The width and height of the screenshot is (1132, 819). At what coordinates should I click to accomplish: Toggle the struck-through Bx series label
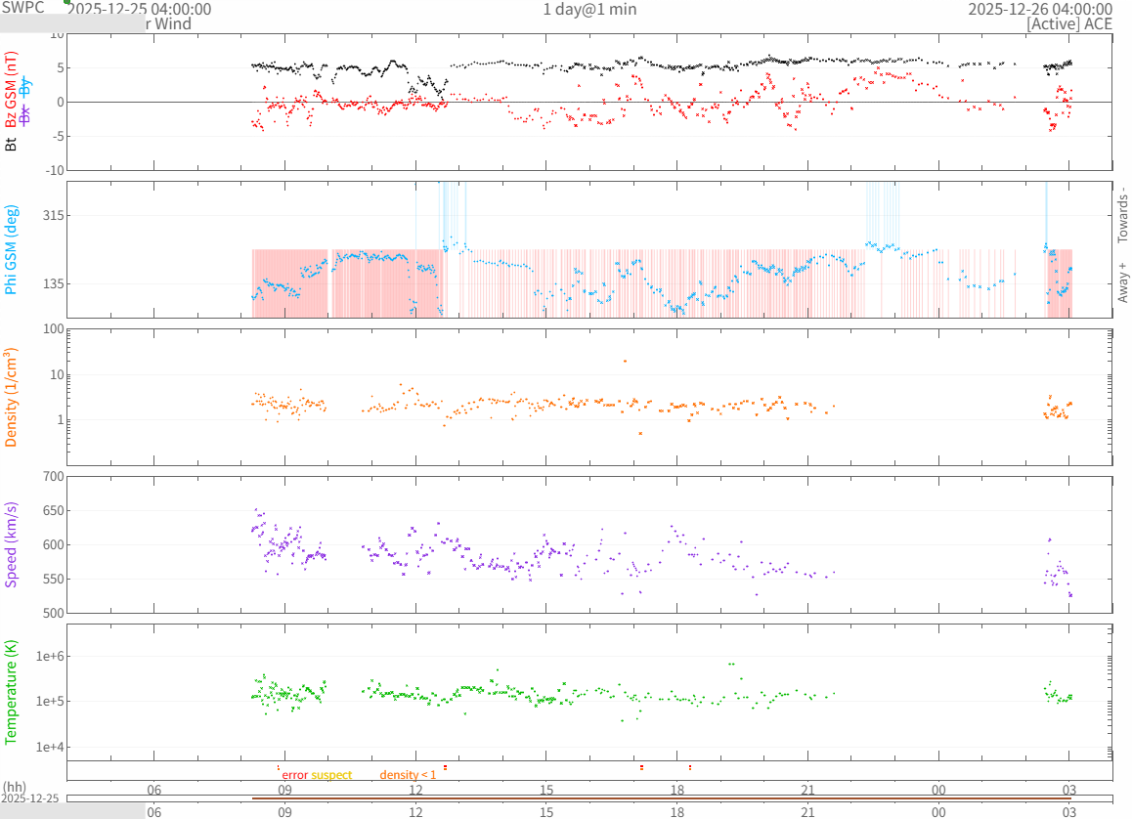[x=25, y=115]
